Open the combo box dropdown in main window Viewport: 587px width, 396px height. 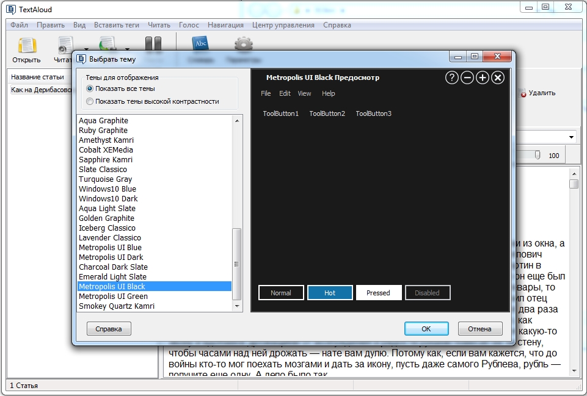(x=571, y=137)
